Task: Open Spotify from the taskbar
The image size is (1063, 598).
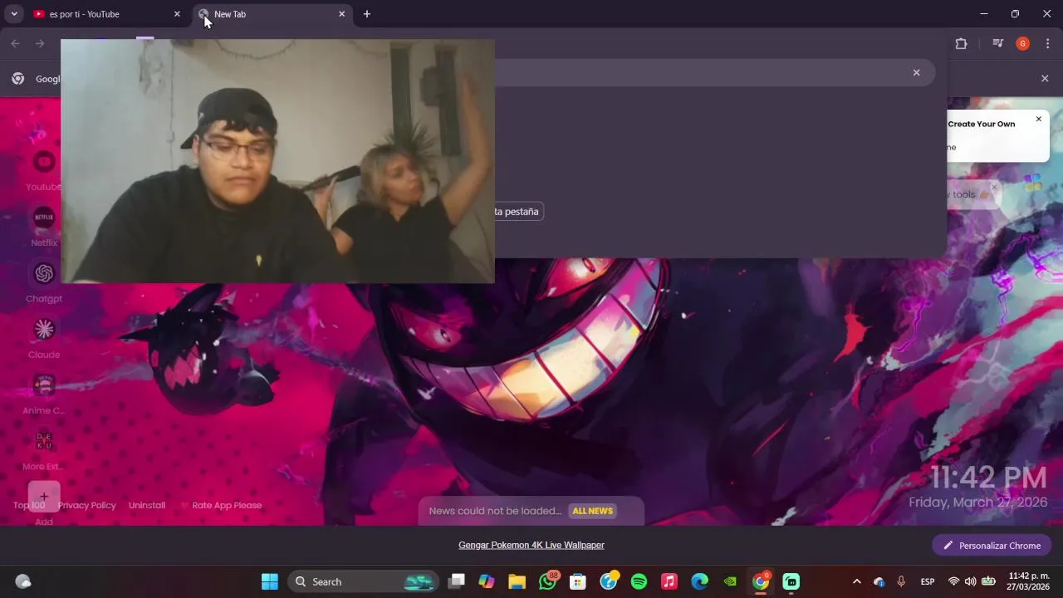Action: pos(639,581)
